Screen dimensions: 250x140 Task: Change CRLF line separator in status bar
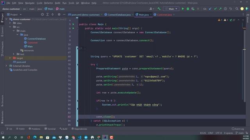click(211, 133)
